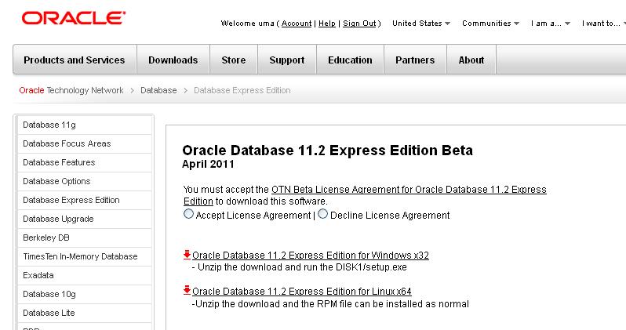Go to the Downloads menu tab
626x330 pixels.
click(173, 60)
